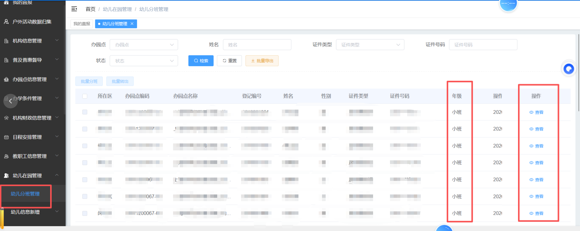Expand 办学条件管理 using its chevron

pyautogui.click(x=57, y=98)
